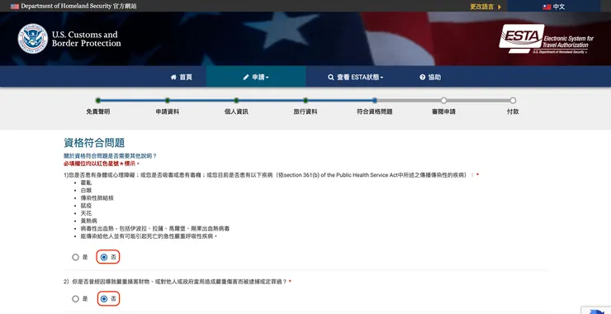Open 協助 in the navigation bar
This screenshot has height=314, width=611.
[430, 77]
